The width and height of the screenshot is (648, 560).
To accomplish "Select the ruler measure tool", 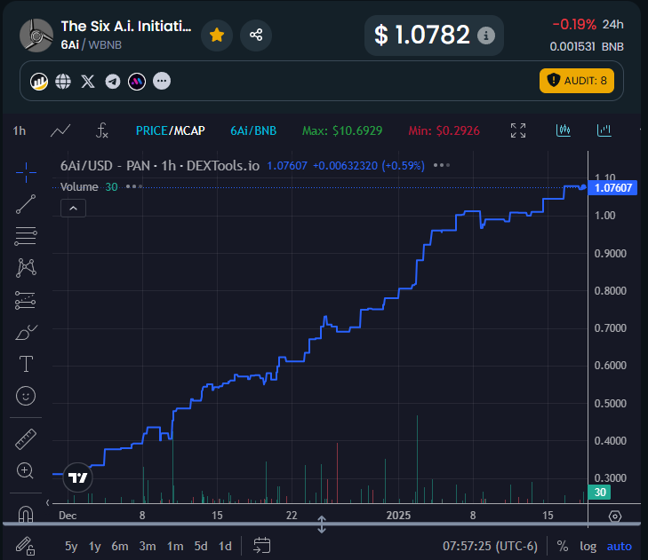I will 26,439.
